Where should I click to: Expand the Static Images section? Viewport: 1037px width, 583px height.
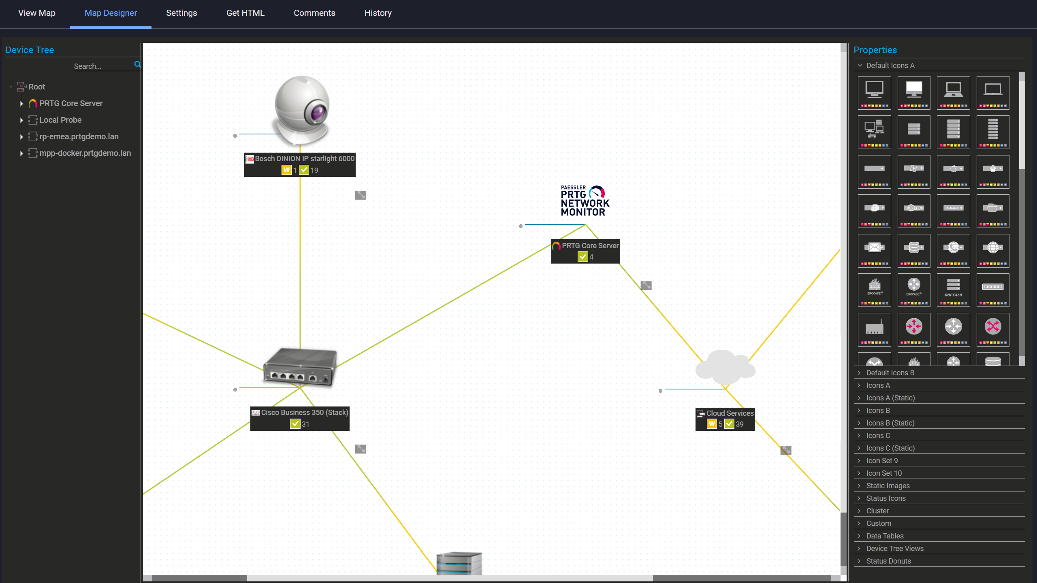pos(939,486)
